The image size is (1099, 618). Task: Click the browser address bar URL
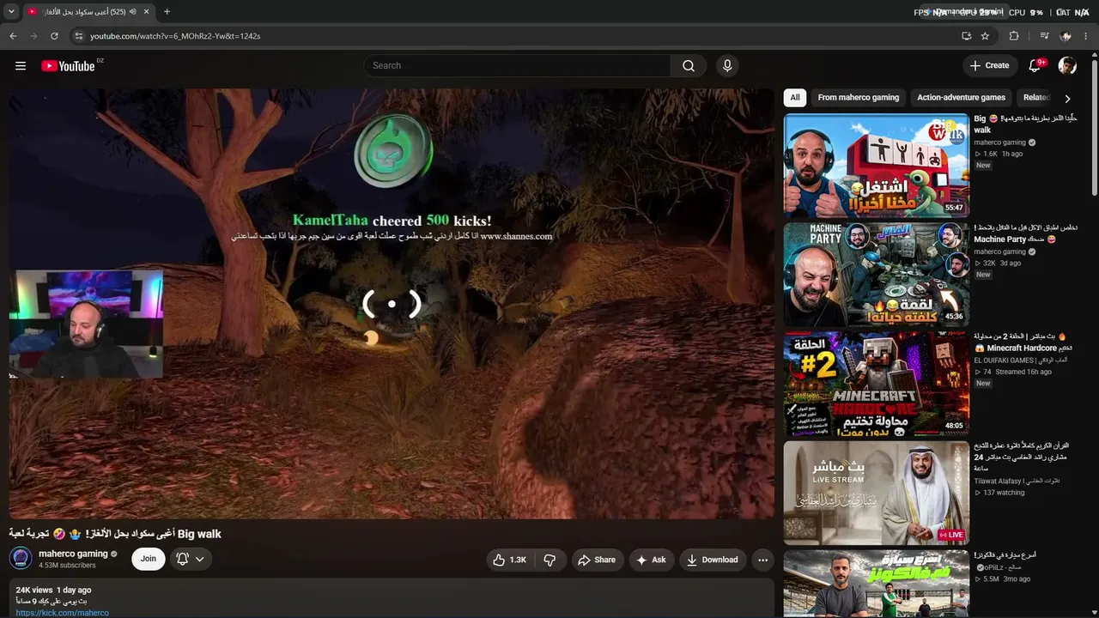pos(175,36)
